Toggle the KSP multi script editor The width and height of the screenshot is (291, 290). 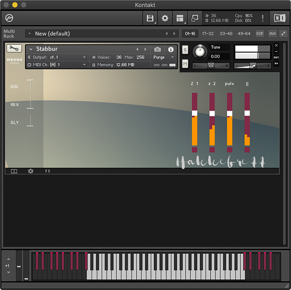(x=260, y=34)
